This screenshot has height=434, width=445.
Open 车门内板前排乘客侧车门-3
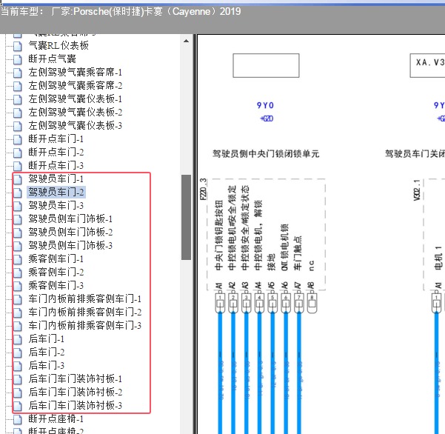point(84,326)
